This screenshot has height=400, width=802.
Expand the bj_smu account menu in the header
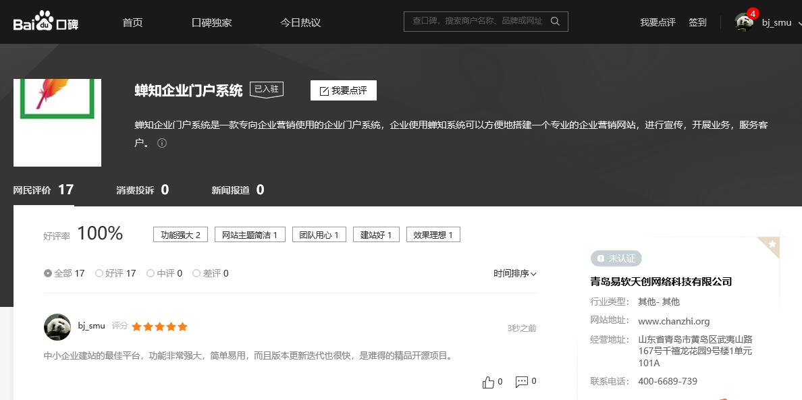pos(799,22)
